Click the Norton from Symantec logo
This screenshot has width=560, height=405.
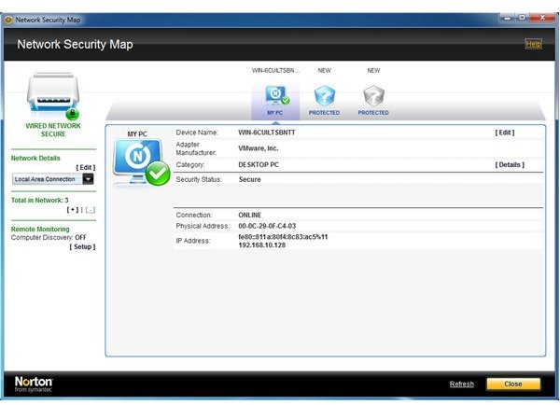(x=34, y=384)
